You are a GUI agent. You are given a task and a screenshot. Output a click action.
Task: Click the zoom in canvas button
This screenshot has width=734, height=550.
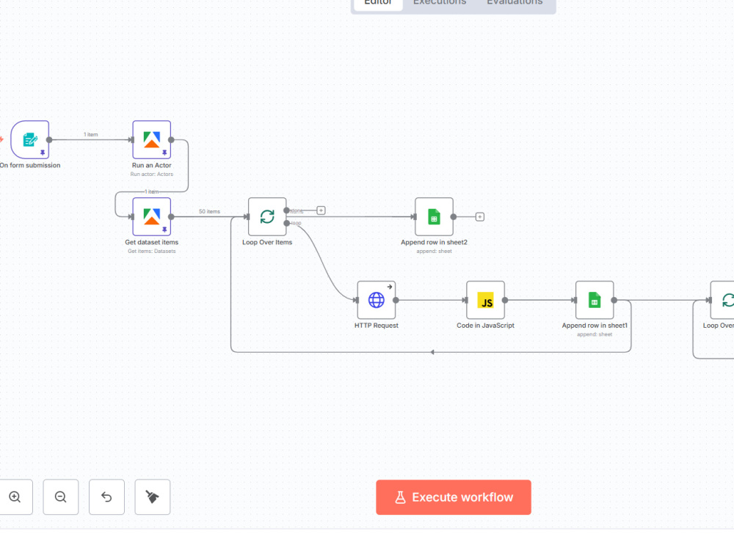coord(15,496)
